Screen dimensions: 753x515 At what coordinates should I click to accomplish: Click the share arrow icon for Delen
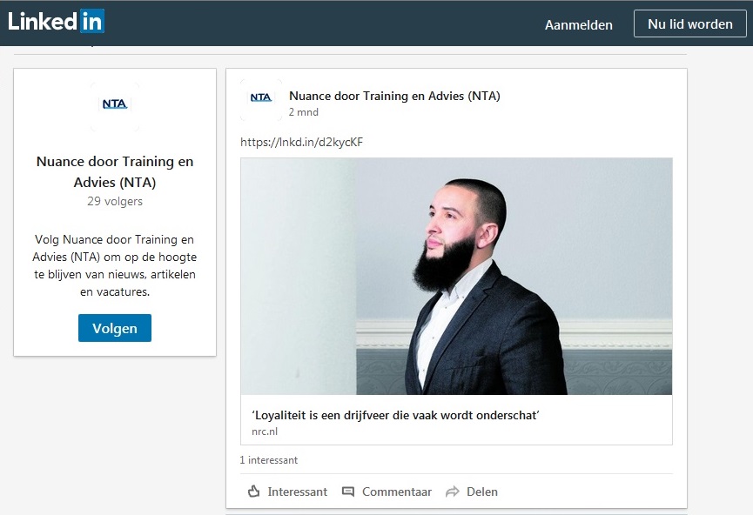[x=453, y=492]
